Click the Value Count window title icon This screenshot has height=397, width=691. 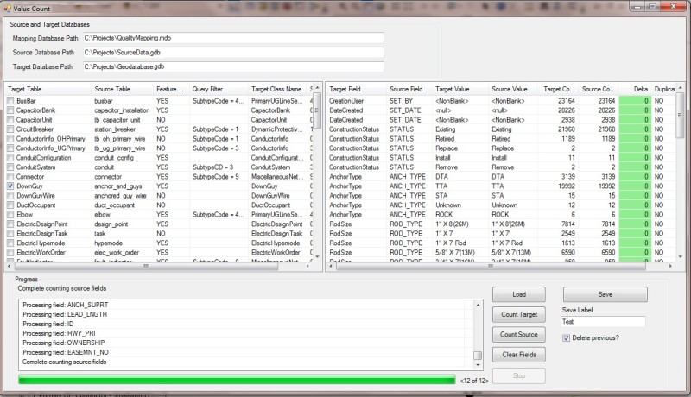8,7
